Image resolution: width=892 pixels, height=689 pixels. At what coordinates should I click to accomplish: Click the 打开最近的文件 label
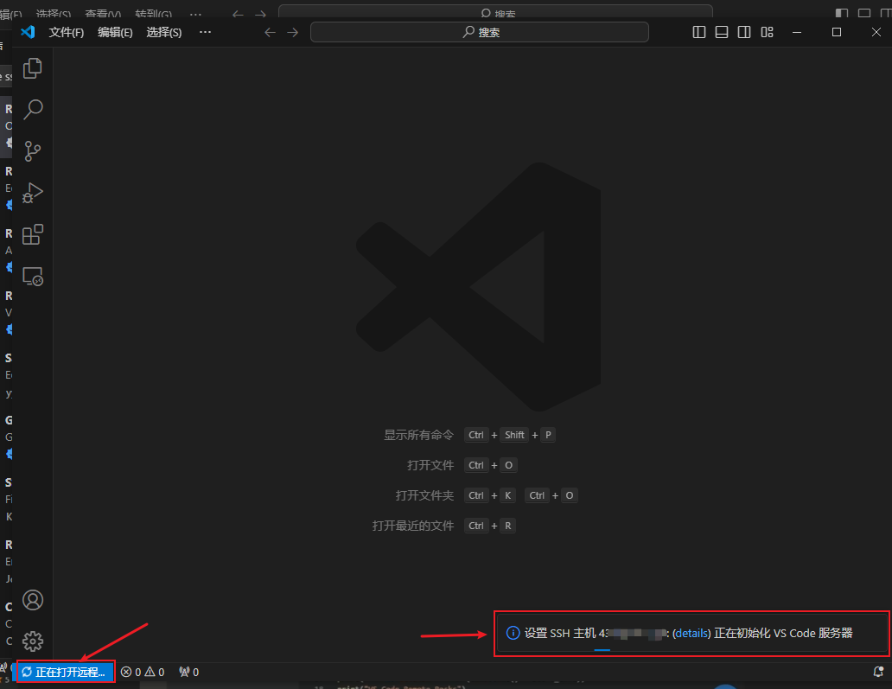click(413, 526)
